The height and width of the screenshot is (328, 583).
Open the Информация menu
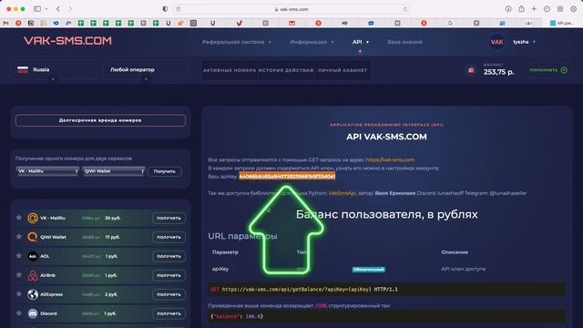[312, 42]
